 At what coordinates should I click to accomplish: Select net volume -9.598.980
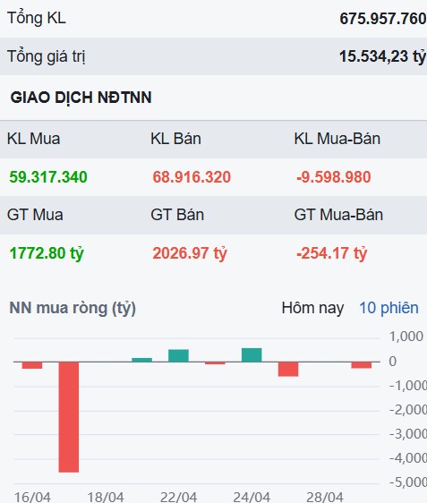333,177
